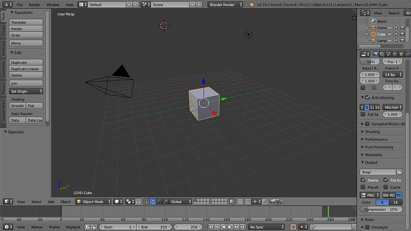Hide the Cube using its eye icon
Image resolution: width=411 pixels, height=231 pixels.
point(390,34)
